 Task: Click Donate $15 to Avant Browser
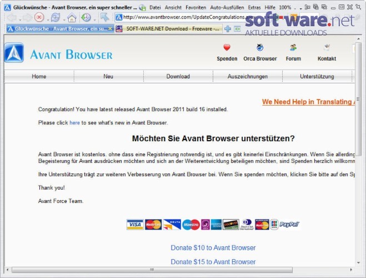(213, 262)
